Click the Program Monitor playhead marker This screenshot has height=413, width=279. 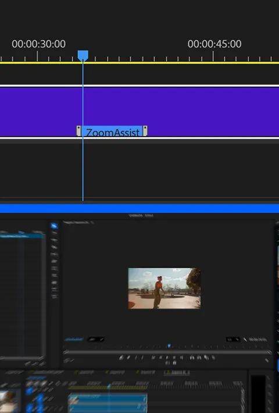click(x=169, y=346)
